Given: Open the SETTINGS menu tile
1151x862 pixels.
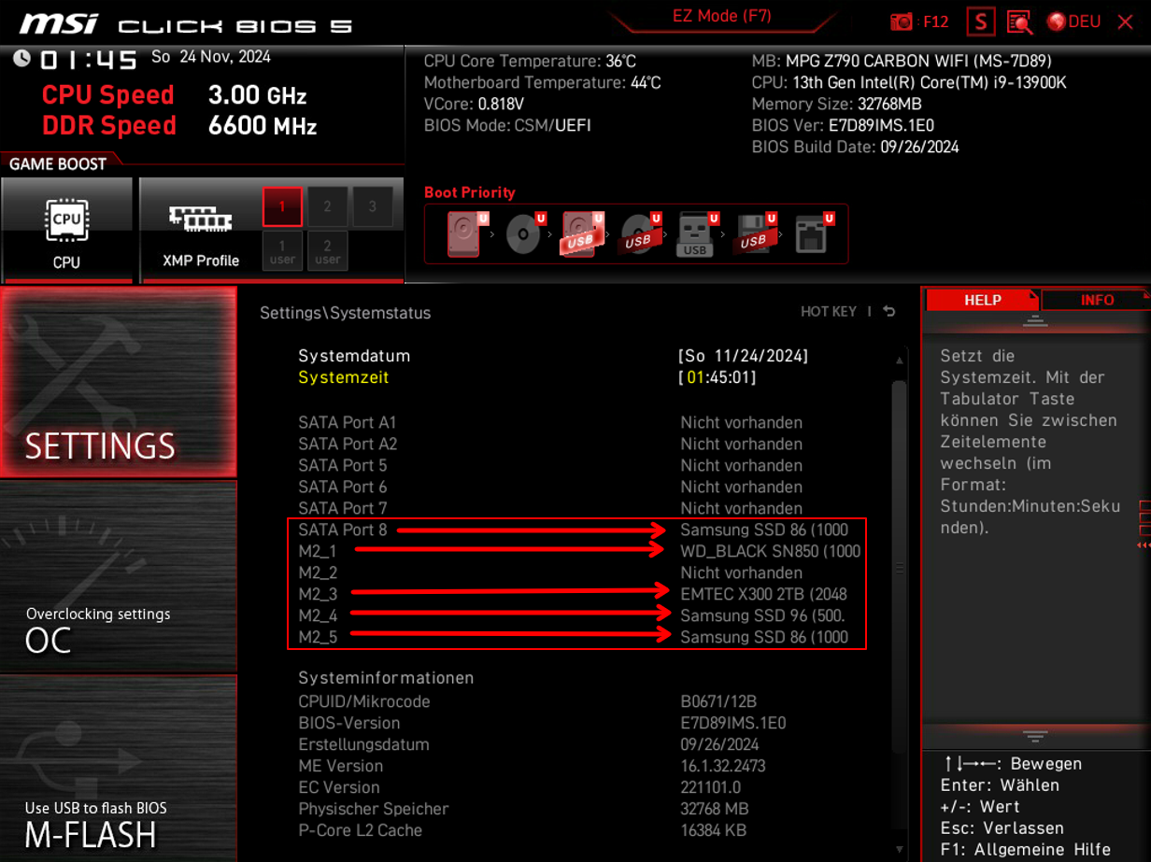Looking at the screenshot, I should pos(118,383).
